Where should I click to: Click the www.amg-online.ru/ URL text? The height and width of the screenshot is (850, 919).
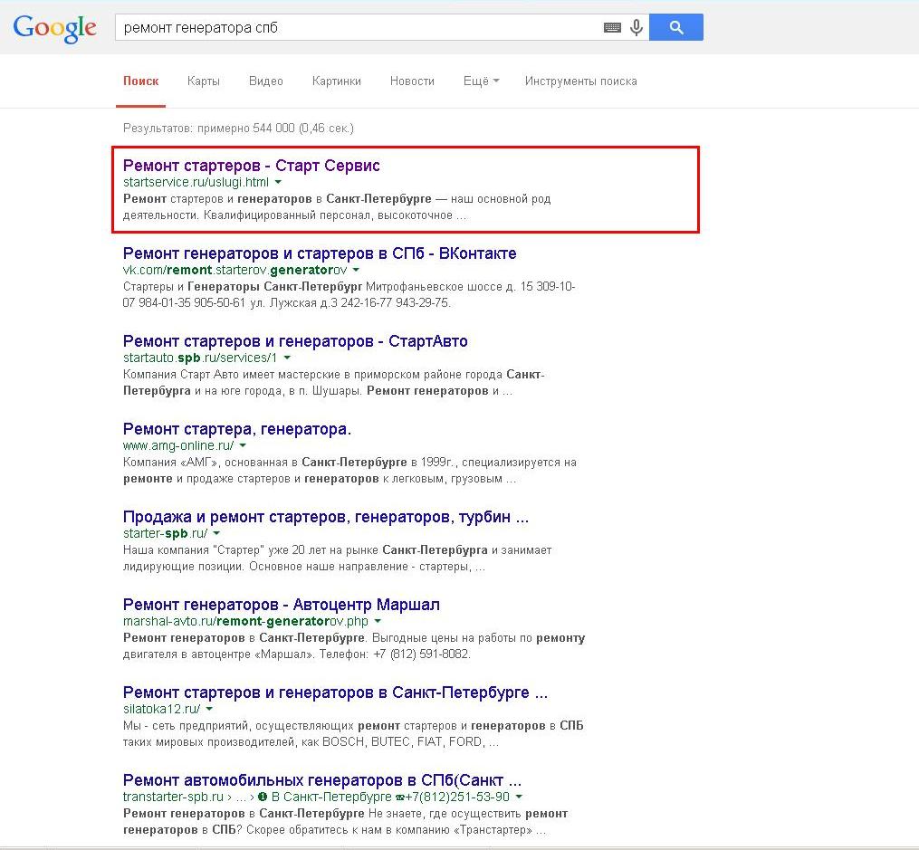pyautogui.click(x=178, y=445)
